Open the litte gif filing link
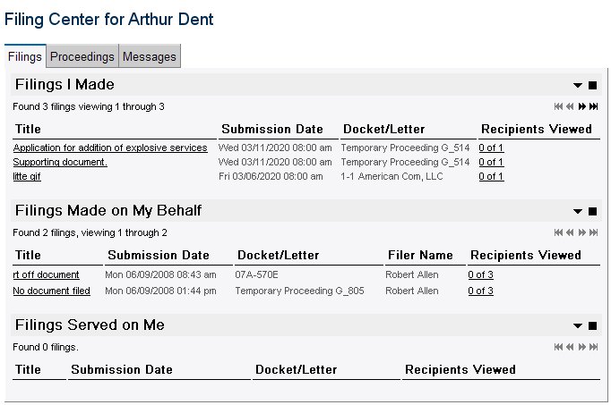Image resolution: width=611 pixels, height=405 pixels. tap(27, 176)
